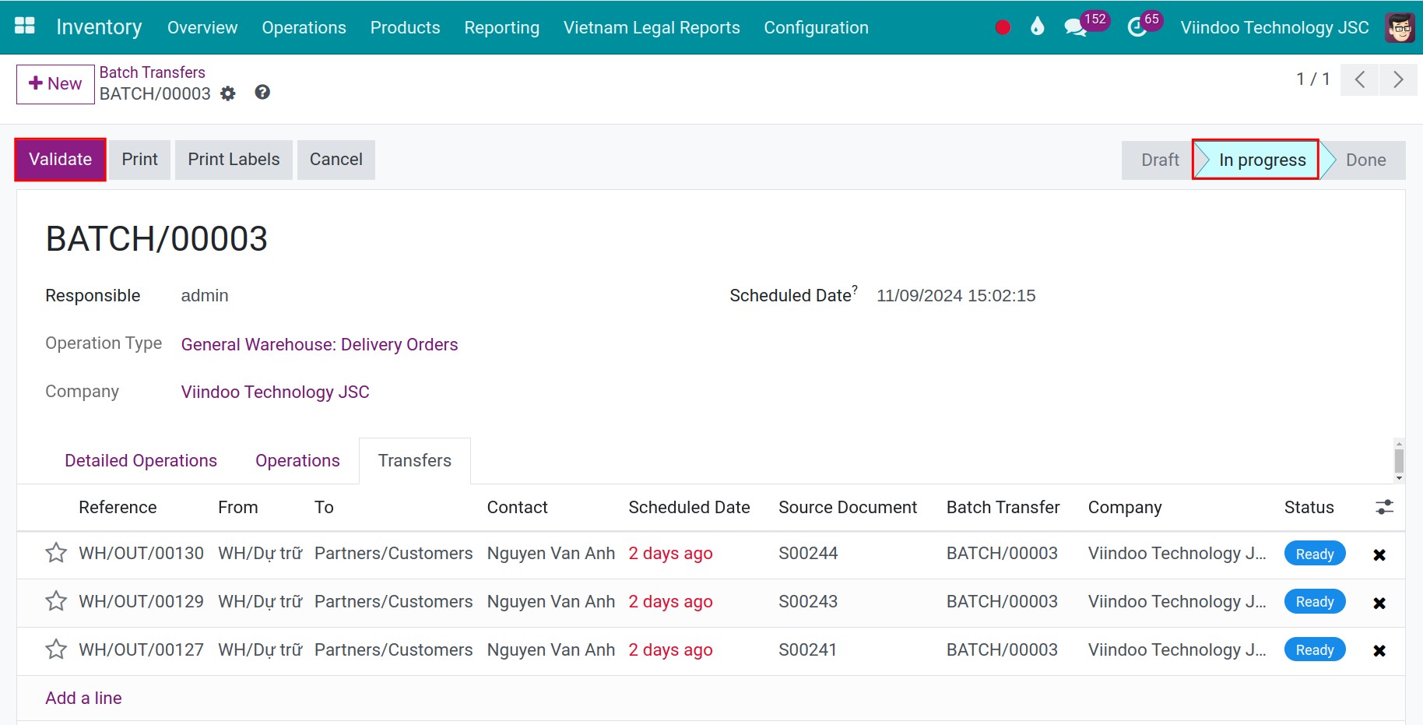The width and height of the screenshot is (1423, 725).
Task: Create a New batch transfer
Action: pos(55,84)
